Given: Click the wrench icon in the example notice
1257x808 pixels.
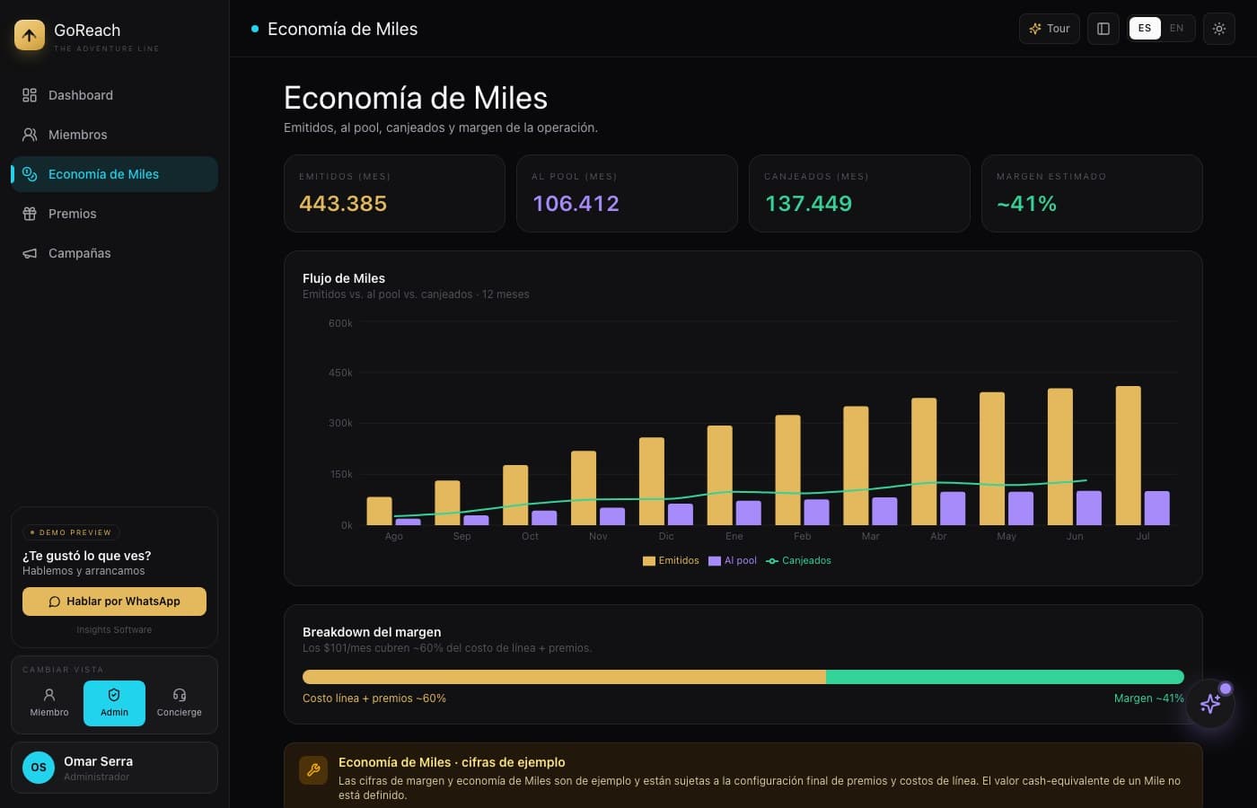Looking at the screenshot, I should click(x=313, y=769).
